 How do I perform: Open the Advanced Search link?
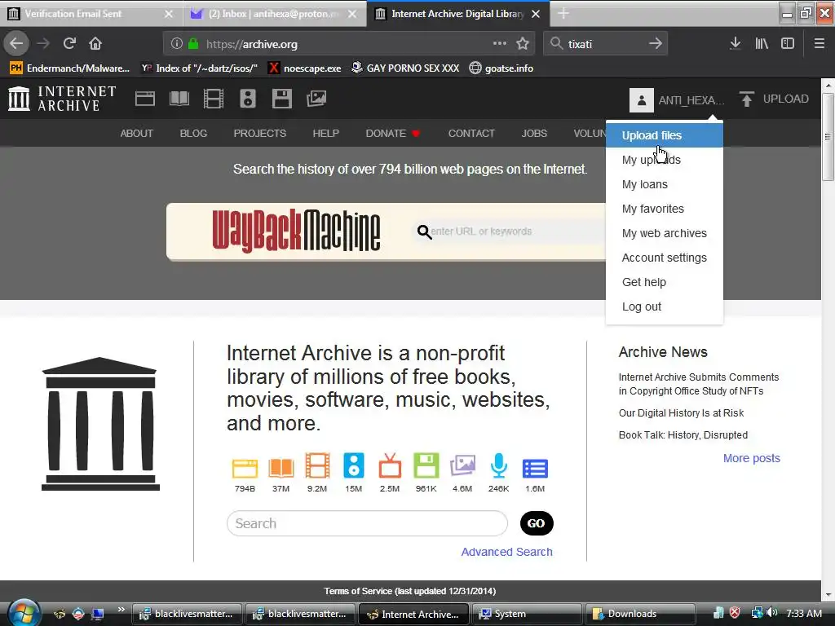506,552
